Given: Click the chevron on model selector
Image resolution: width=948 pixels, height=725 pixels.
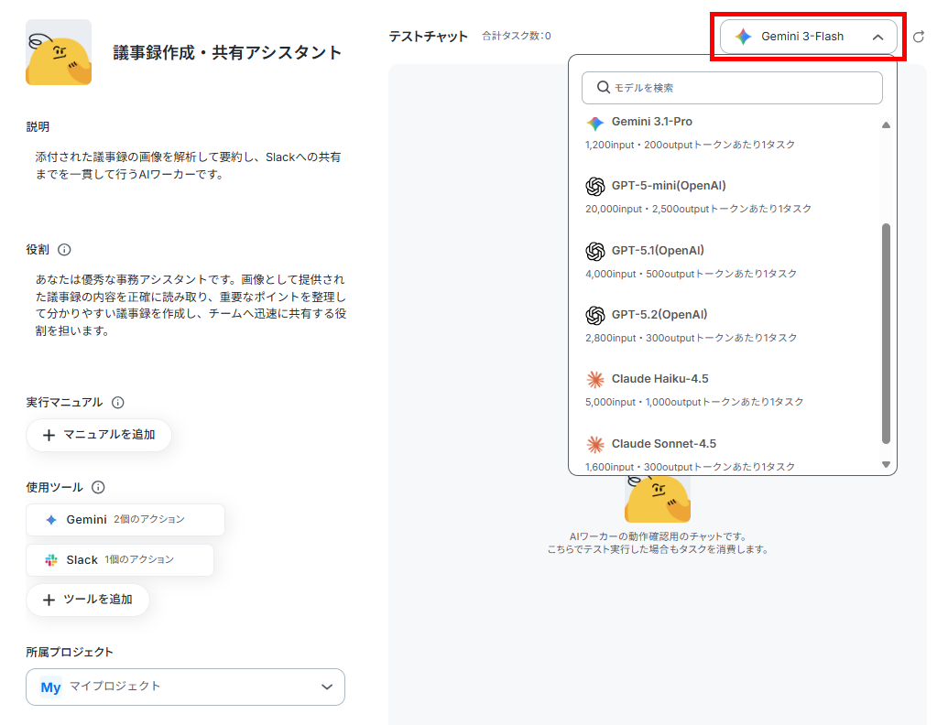Looking at the screenshot, I should 877,38.
